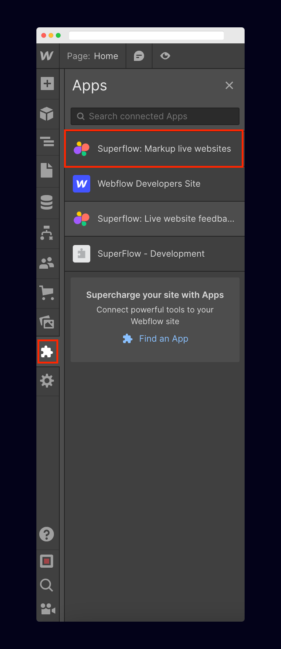Open the Users panel
Viewport: 281px width, 649px height.
point(47,263)
